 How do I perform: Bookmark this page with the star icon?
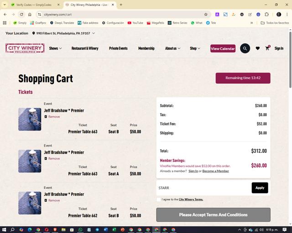pyautogui.click(x=206, y=14)
